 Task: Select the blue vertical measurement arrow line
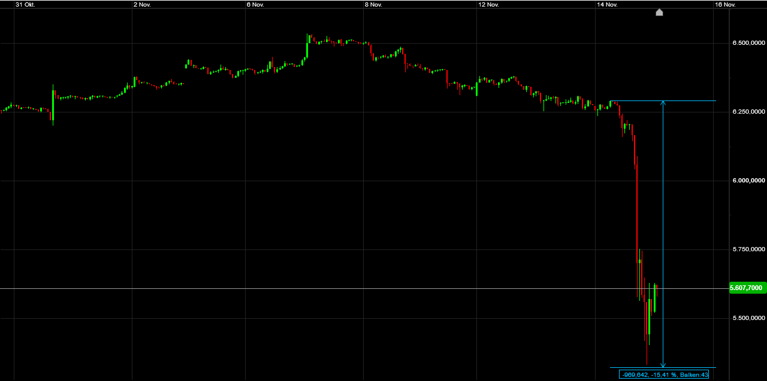[x=663, y=233]
